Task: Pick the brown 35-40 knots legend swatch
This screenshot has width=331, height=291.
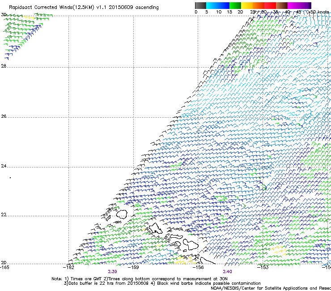Action: [282, 5]
